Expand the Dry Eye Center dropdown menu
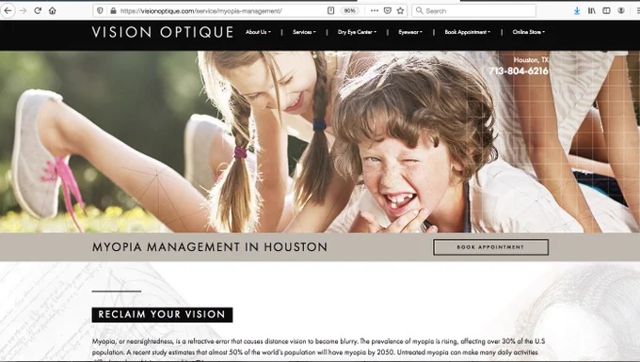Viewport: 640px width, 362px height. click(x=357, y=32)
